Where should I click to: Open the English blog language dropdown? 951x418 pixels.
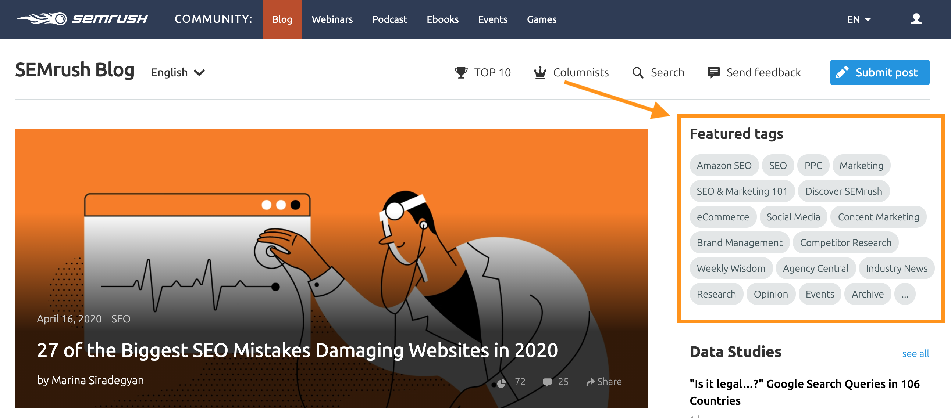[178, 72]
